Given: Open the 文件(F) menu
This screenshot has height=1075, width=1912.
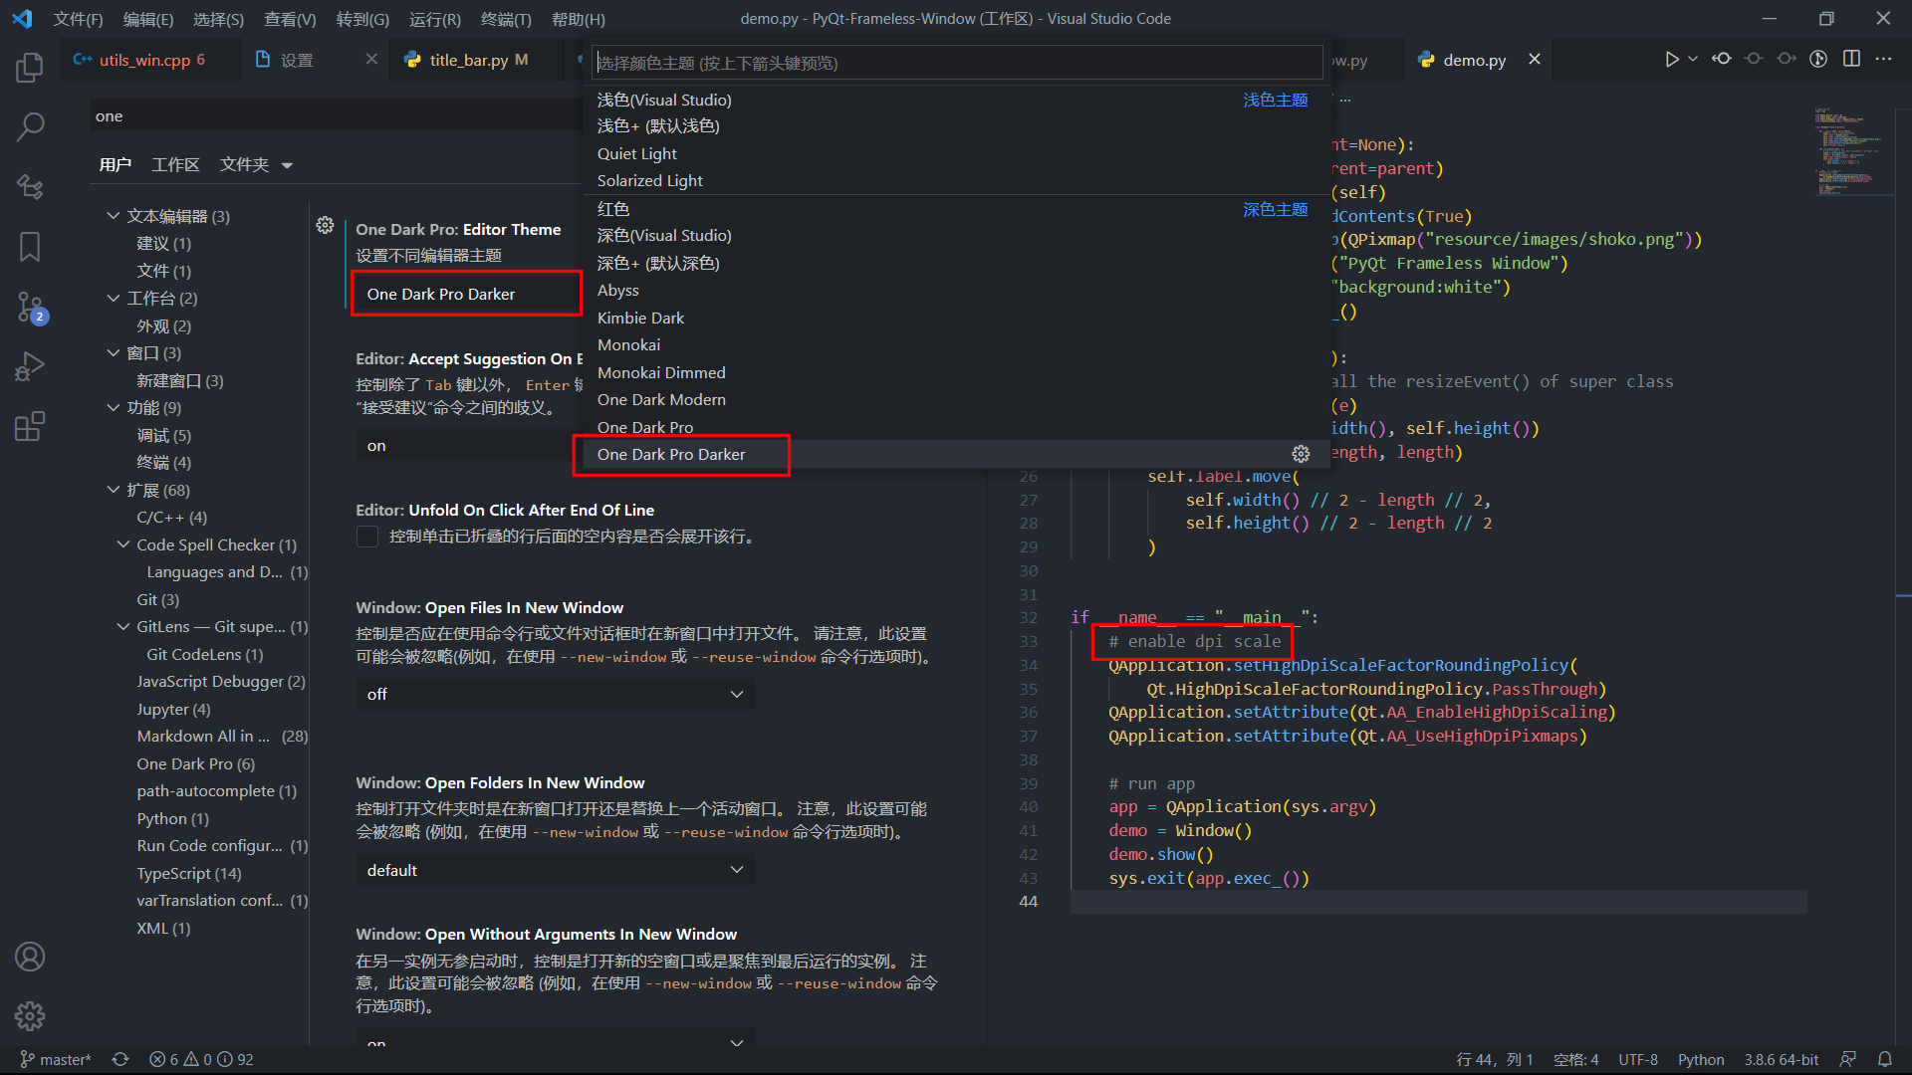Looking at the screenshot, I should click(78, 19).
